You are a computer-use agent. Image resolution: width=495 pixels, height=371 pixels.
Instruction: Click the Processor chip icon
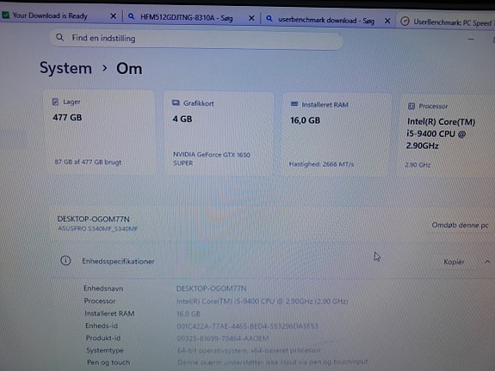tap(411, 106)
